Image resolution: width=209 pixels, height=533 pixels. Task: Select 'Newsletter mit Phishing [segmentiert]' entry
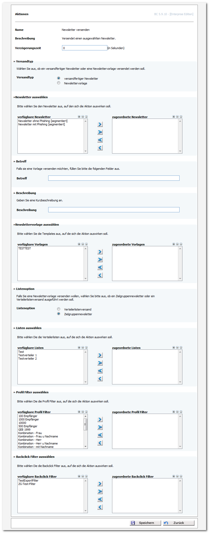pos(42,124)
